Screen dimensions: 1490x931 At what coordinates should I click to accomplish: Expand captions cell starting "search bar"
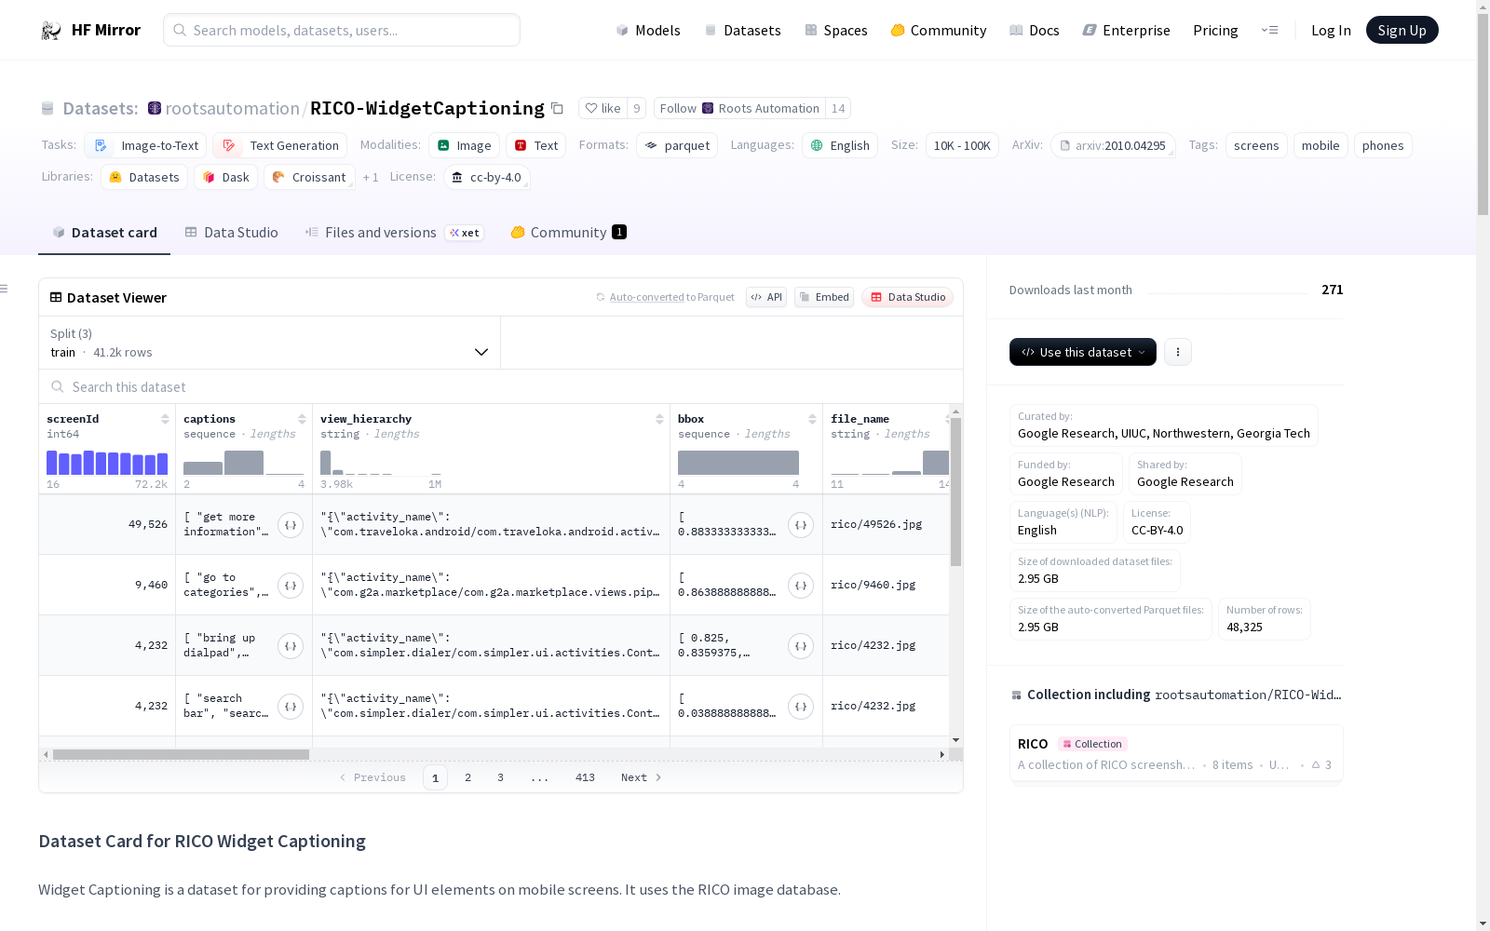pyautogui.click(x=291, y=707)
